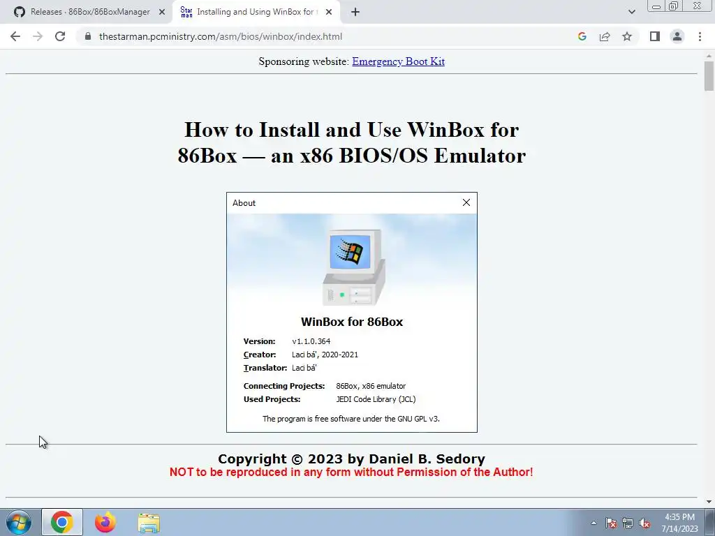Screen dimensions: 715x536
Task: Expand the tab search dropdown arrow
Action: tap(631, 12)
